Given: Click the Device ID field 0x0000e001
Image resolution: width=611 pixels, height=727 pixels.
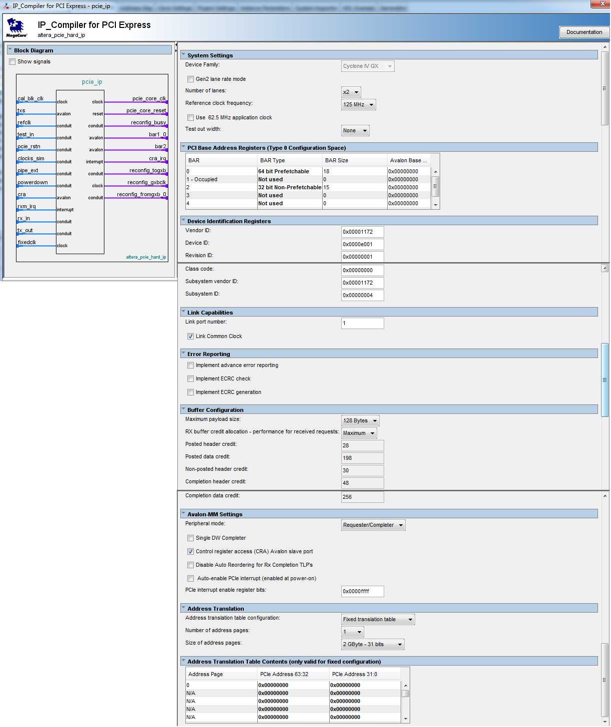Looking at the screenshot, I should coord(362,245).
